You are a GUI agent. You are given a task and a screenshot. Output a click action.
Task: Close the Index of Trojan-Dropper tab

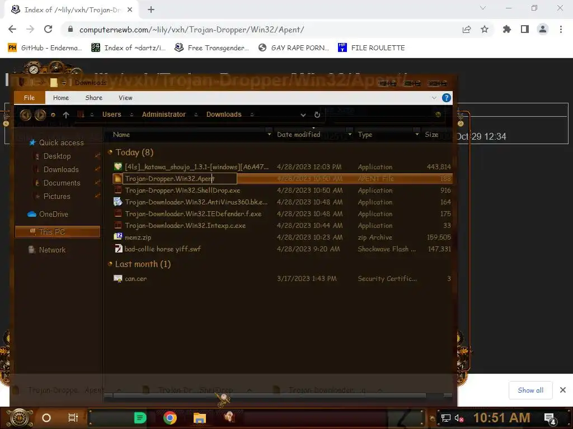point(130,10)
